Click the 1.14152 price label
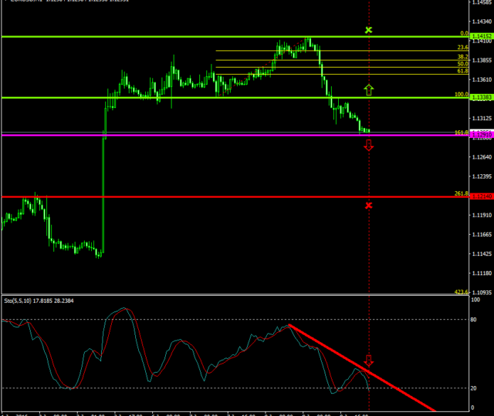494x416 pixels. pos(482,36)
